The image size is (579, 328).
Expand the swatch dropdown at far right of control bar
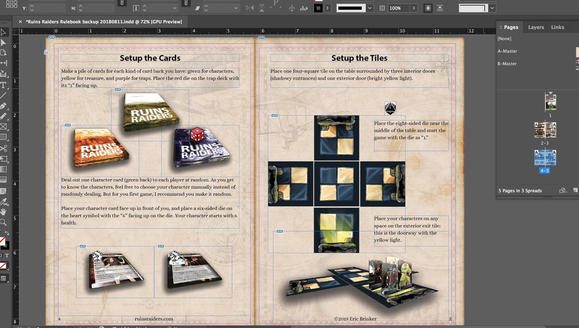coord(492,8)
